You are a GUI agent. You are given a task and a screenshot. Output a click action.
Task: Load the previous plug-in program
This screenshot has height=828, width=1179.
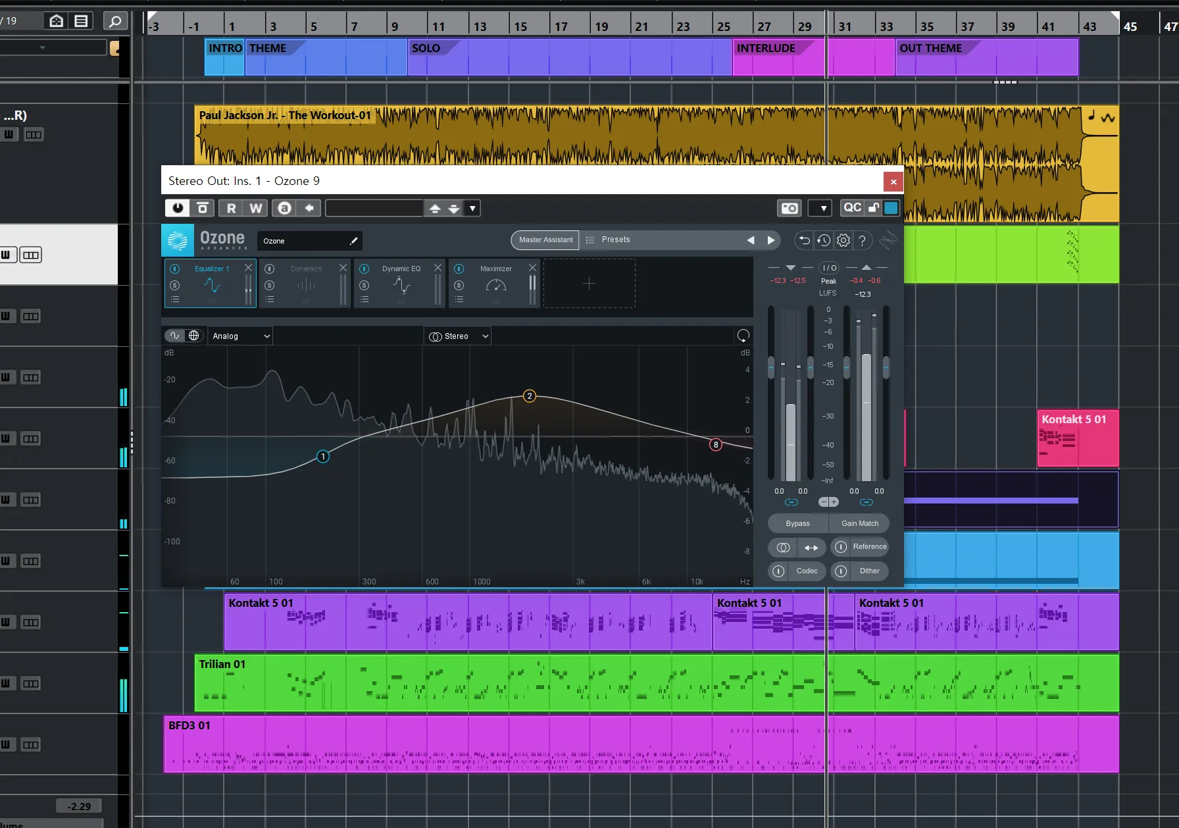(435, 208)
